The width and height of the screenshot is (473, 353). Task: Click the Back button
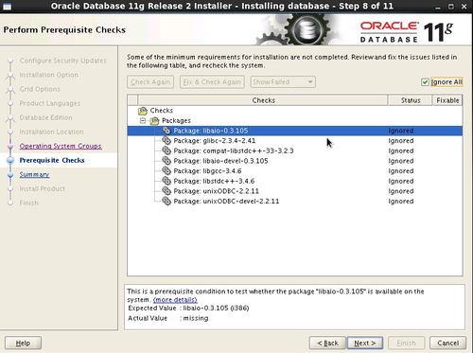[x=327, y=343]
